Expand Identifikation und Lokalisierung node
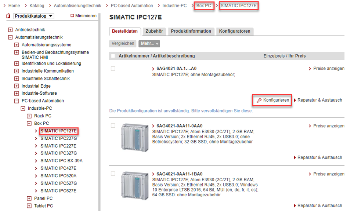The height and width of the screenshot is (211, 347). click(x=17, y=64)
